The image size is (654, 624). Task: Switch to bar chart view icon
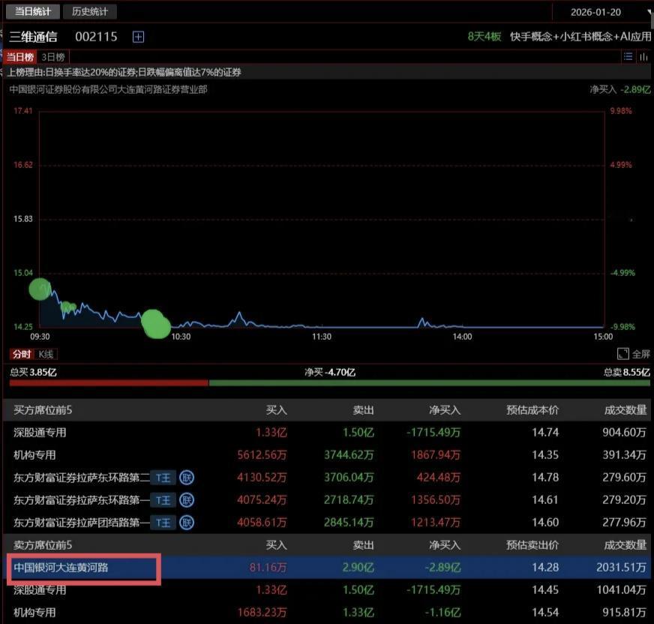click(x=644, y=56)
